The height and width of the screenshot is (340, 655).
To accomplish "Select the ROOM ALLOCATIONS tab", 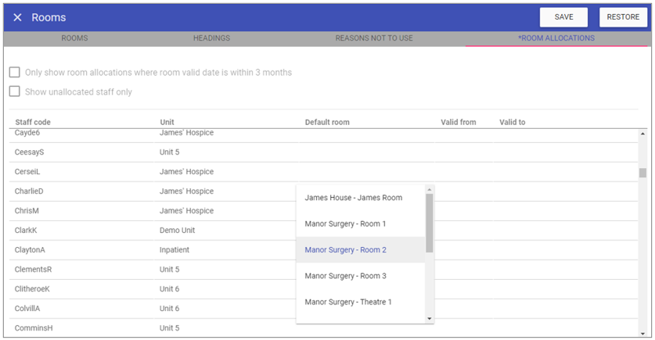I will tap(556, 38).
